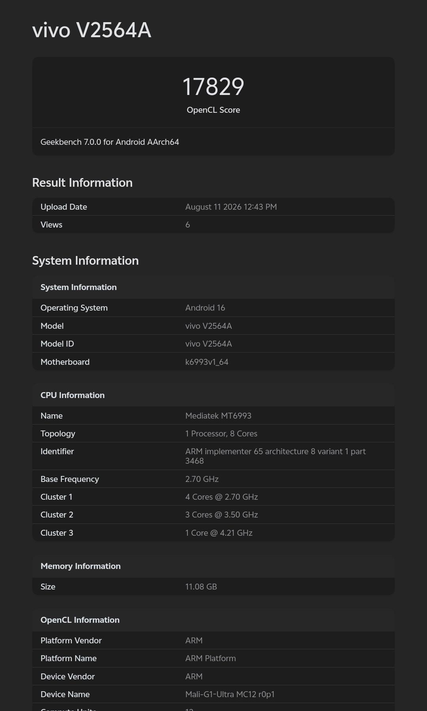Select ARM implementer 65 identifier text
Viewport: 427px width, 711px height.
[275, 456]
